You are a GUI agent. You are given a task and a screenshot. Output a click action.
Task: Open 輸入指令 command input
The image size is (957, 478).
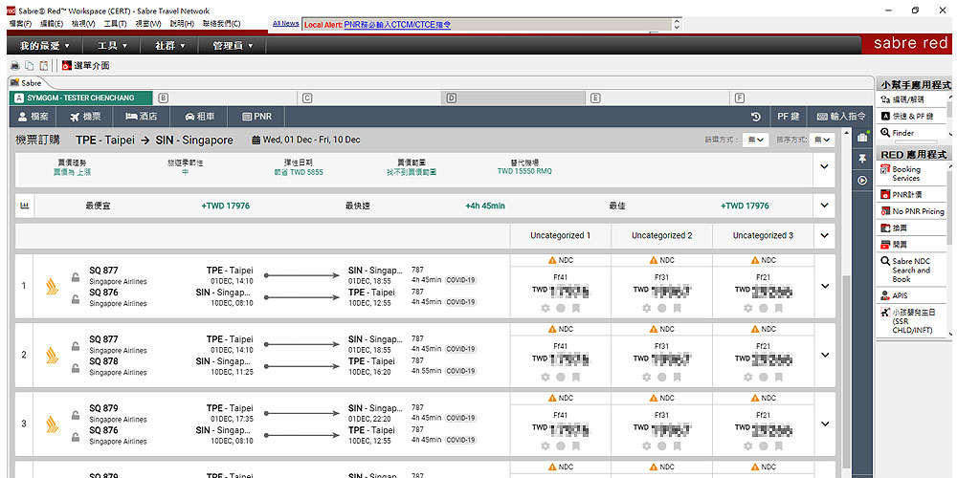pyautogui.click(x=841, y=117)
